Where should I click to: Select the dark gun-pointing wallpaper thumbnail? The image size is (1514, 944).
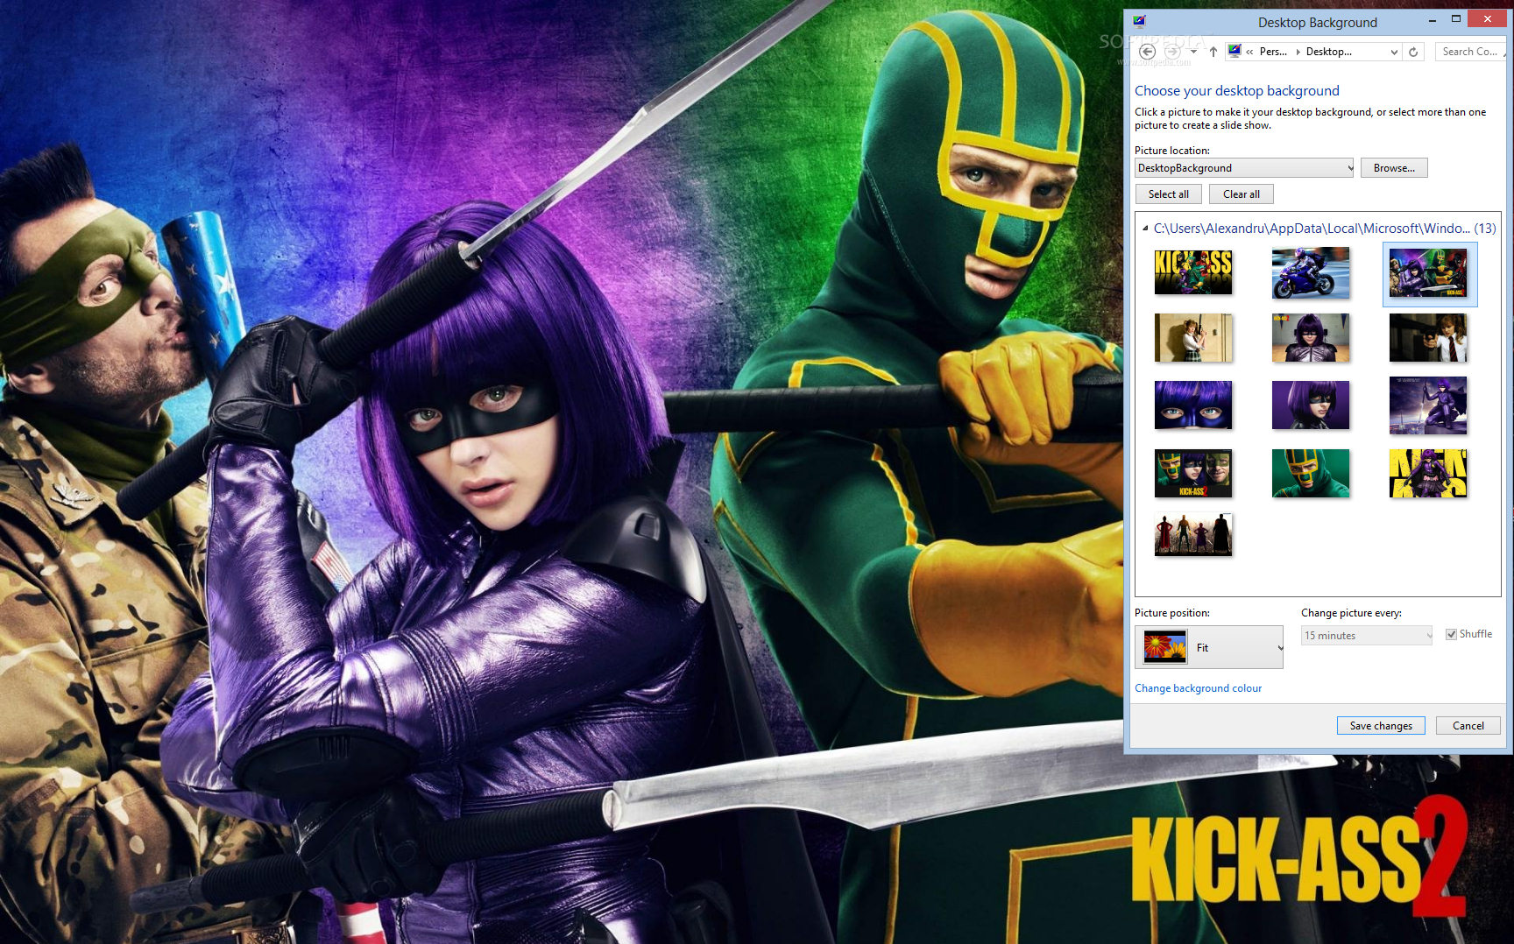coord(1428,338)
